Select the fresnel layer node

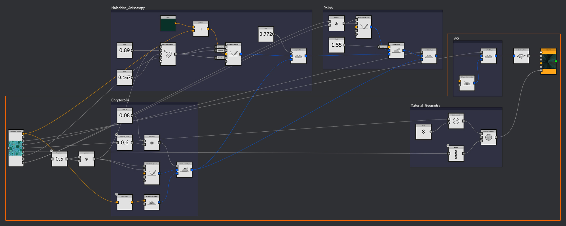click(x=396, y=51)
